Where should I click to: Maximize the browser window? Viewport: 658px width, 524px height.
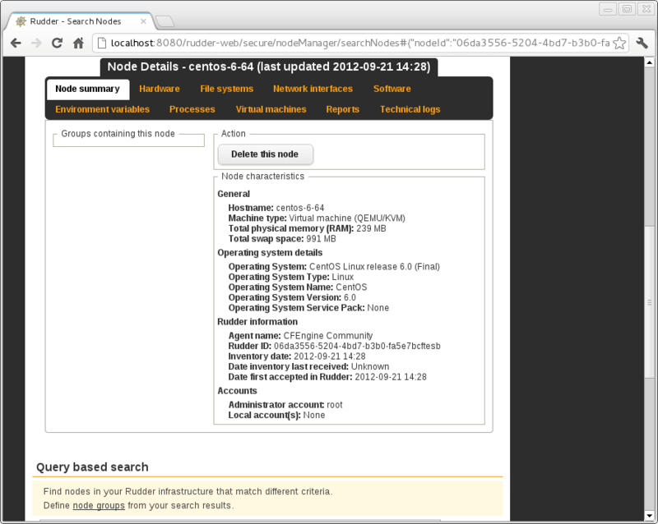(x=627, y=9)
